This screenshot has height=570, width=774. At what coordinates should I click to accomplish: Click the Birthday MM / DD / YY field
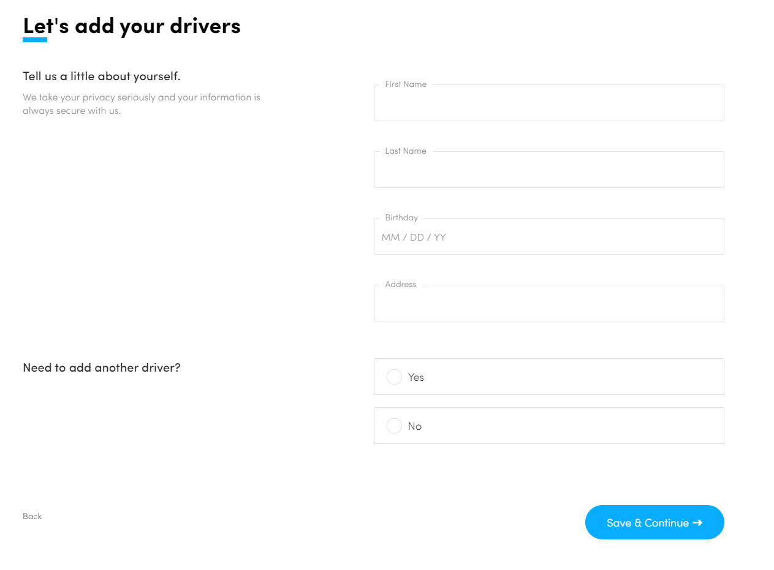[x=548, y=238]
